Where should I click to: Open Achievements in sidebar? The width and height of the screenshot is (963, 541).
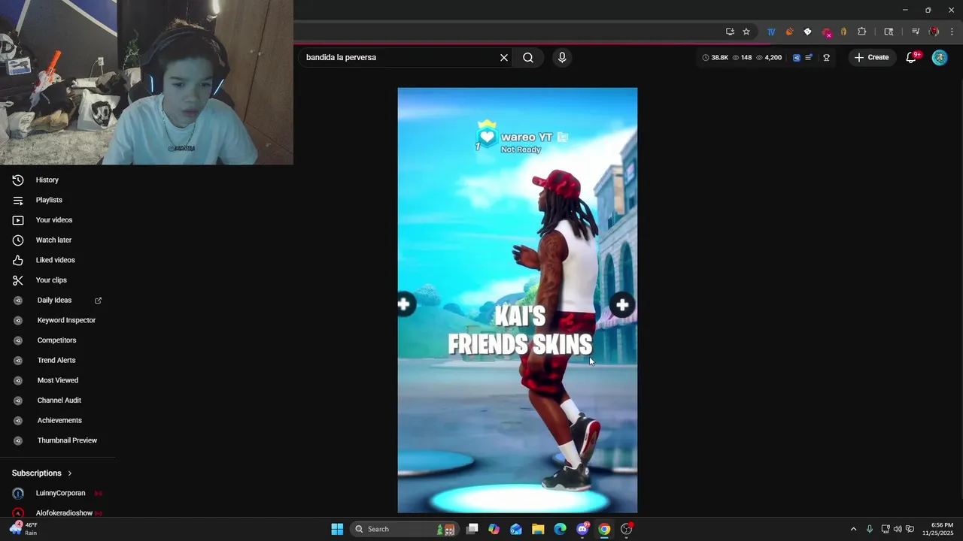pyautogui.click(x=59, y=420)
